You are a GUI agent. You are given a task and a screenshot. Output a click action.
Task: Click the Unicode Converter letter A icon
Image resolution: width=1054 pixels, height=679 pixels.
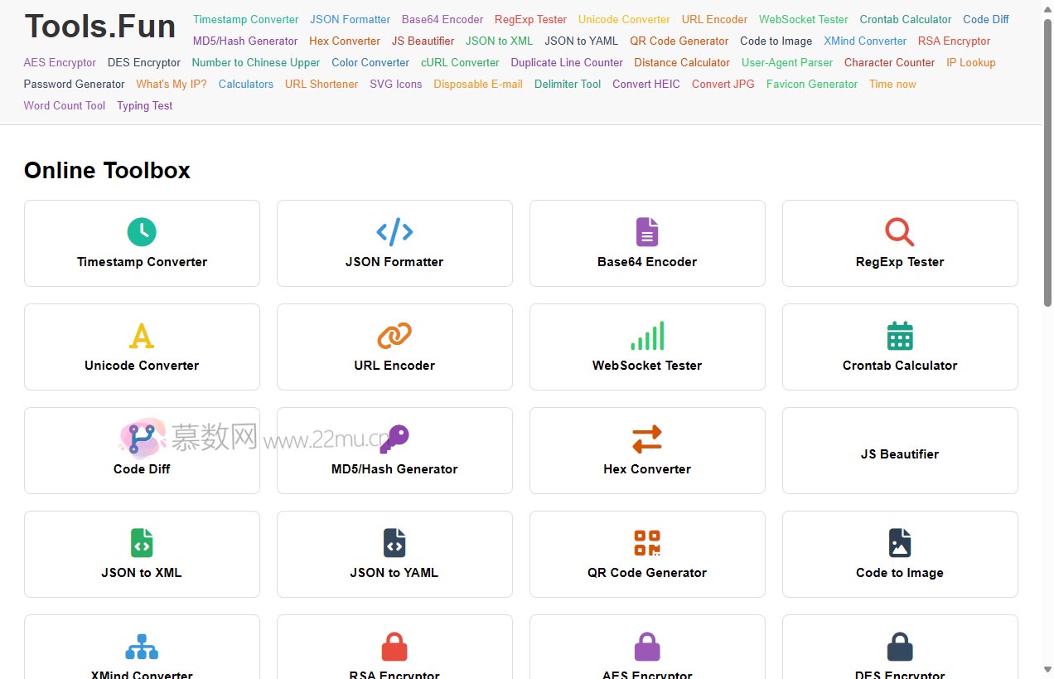[x=142, y=336]
